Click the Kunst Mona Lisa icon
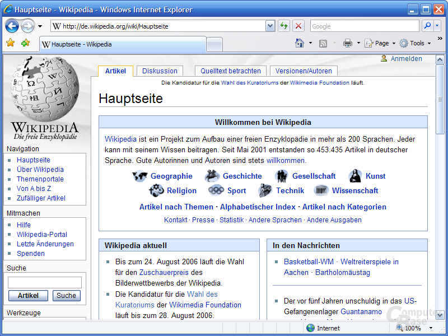Viewport: 448px width, 336px height. (x=355, y=176)
